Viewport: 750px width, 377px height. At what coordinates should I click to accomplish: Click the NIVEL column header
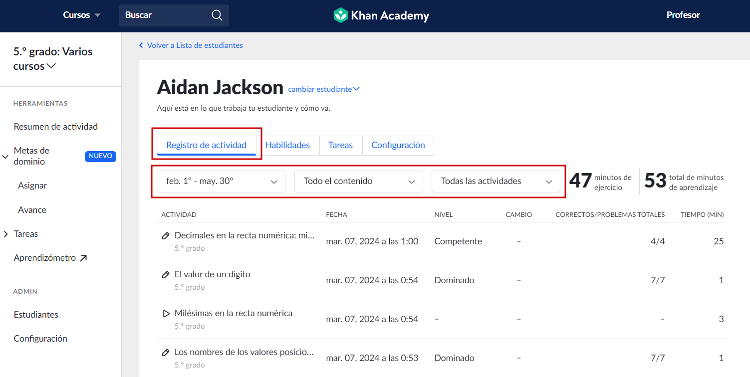444,214
